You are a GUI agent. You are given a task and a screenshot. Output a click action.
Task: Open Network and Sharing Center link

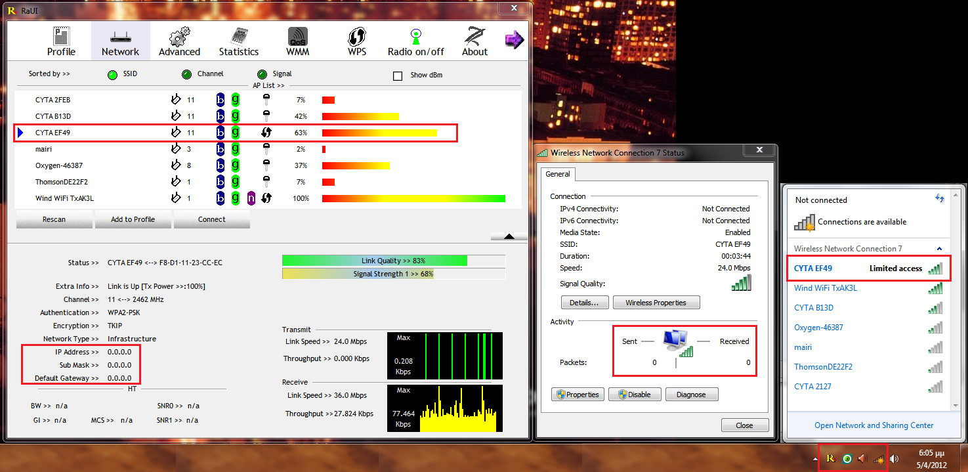coord(873,425)
